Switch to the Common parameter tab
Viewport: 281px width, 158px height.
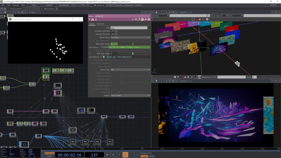[100, 24]
